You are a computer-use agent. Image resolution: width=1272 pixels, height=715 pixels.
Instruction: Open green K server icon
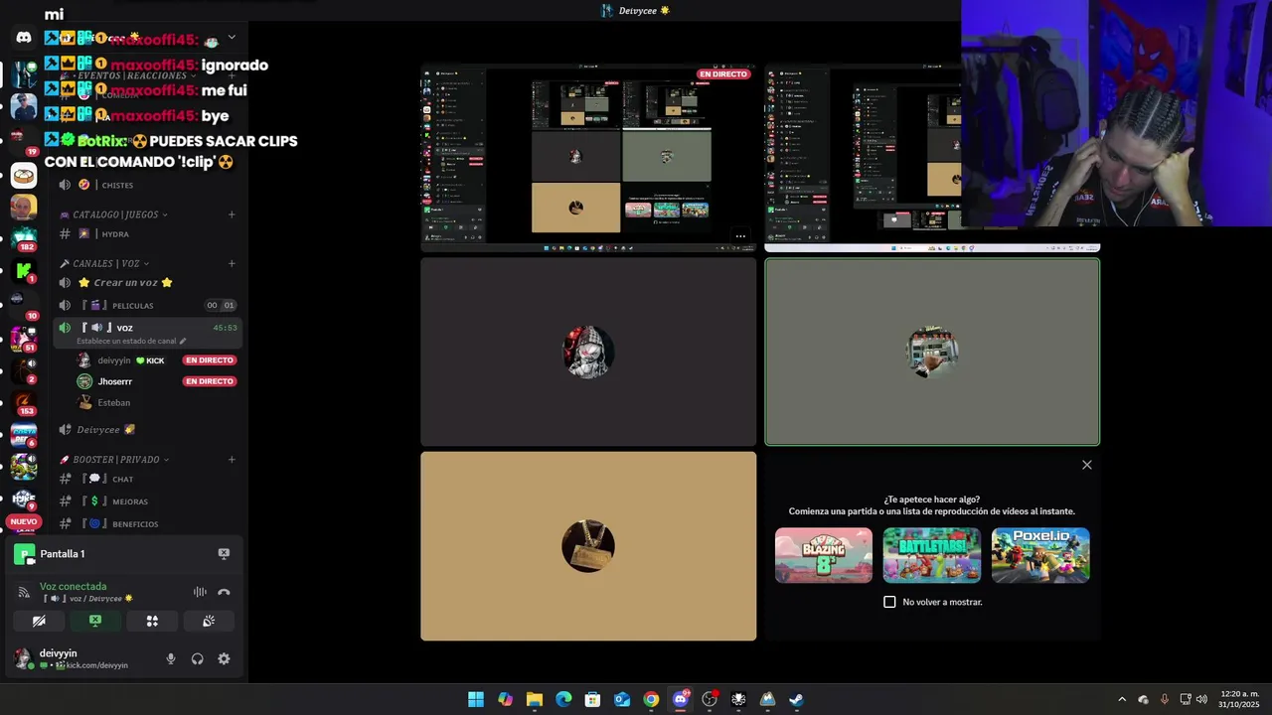(24, 270)
